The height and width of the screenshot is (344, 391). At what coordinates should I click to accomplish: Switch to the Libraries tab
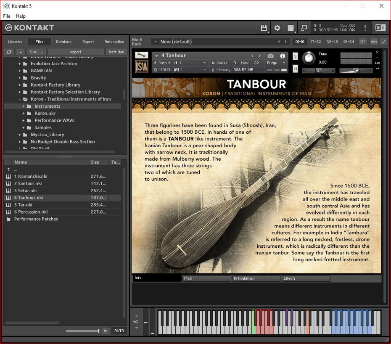(15, 42)
